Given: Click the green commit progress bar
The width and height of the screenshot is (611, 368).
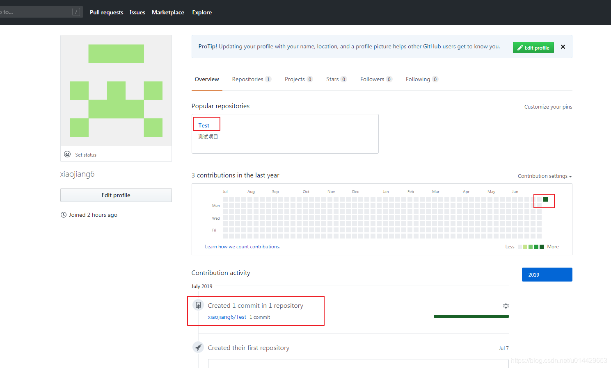Looking at the screenshot, I should click(x=471, y=316).
